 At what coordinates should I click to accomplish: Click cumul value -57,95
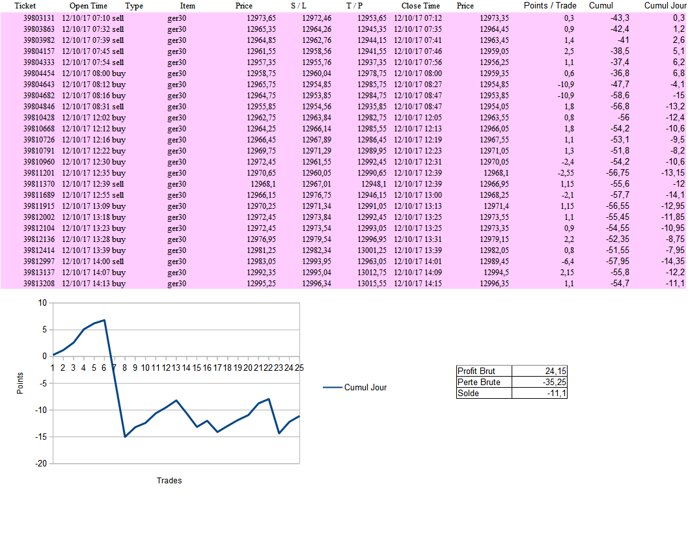pyautogui.click(x=618, y=262)
